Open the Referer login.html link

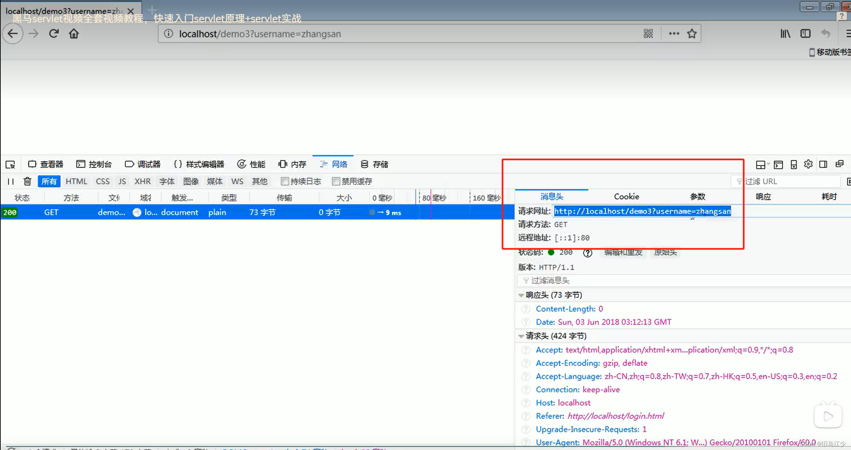coord(616,416)
